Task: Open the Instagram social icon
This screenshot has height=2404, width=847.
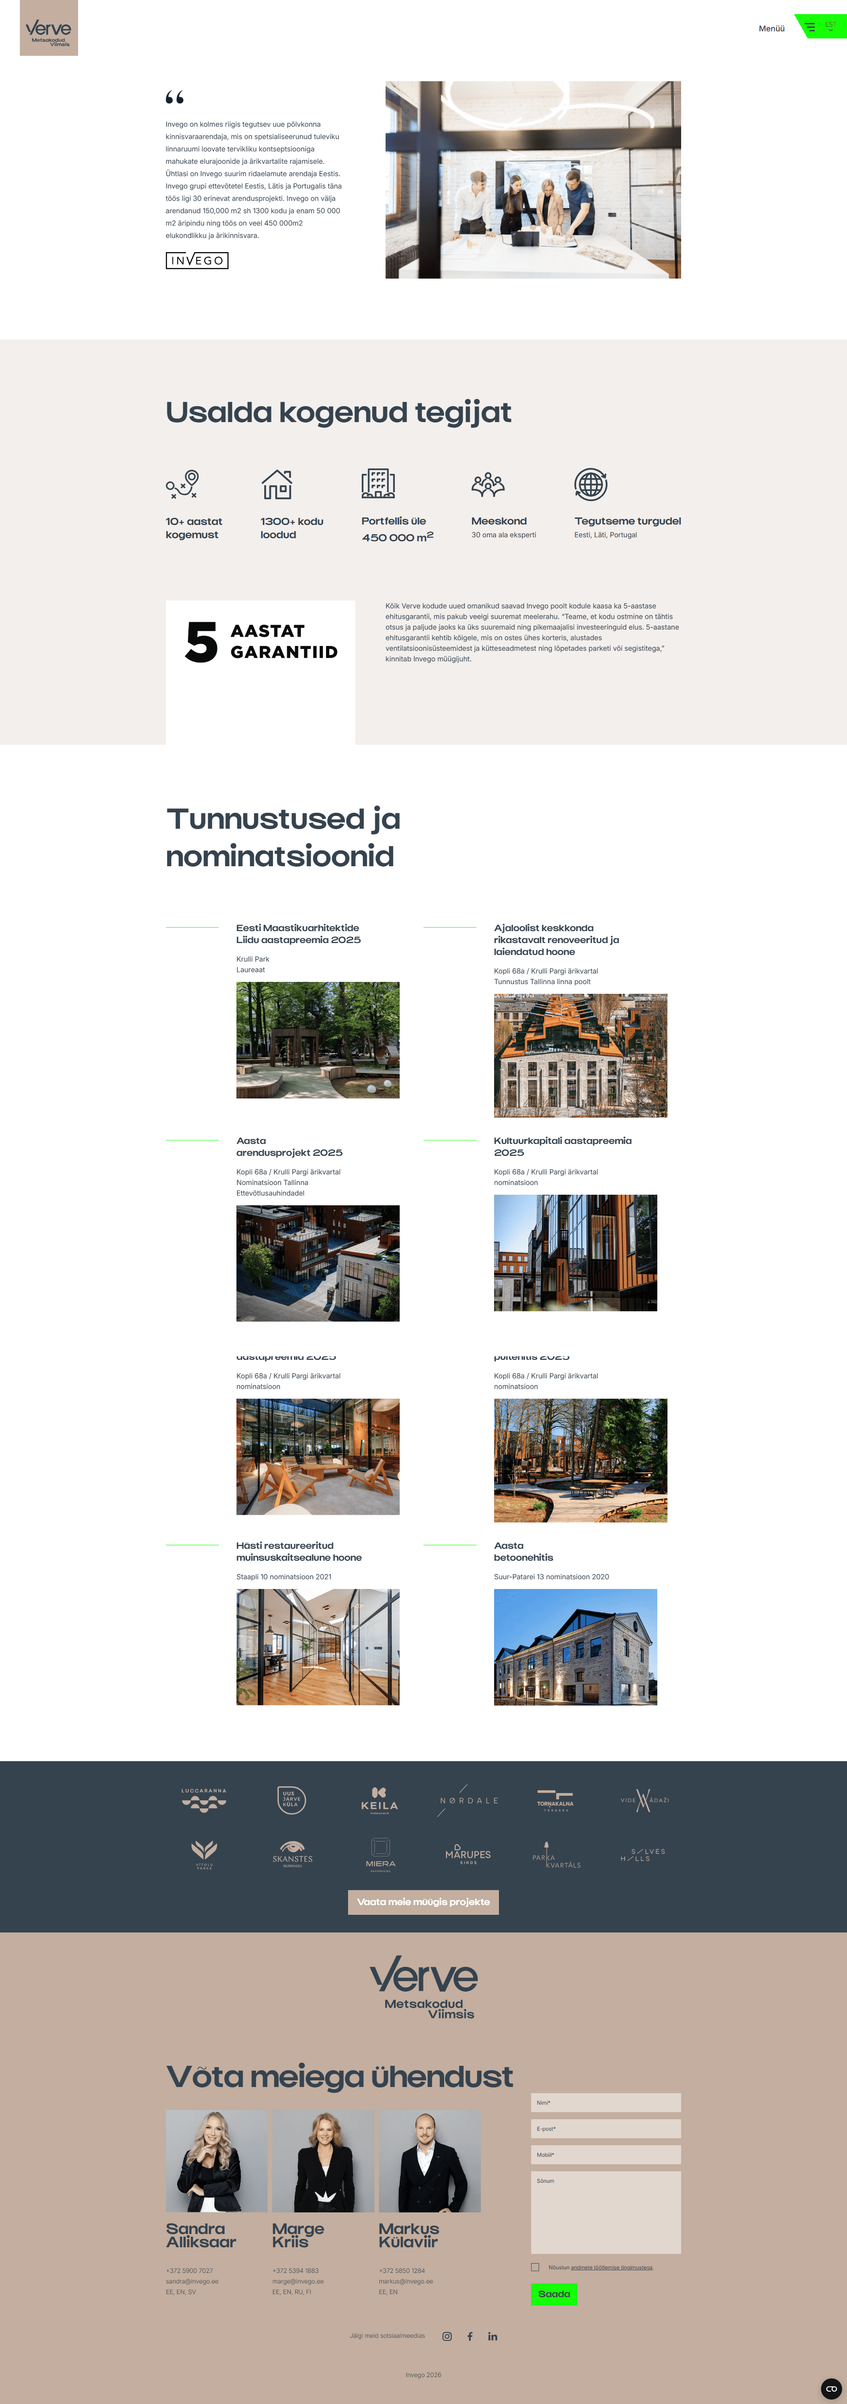Action: (447, 2337)
